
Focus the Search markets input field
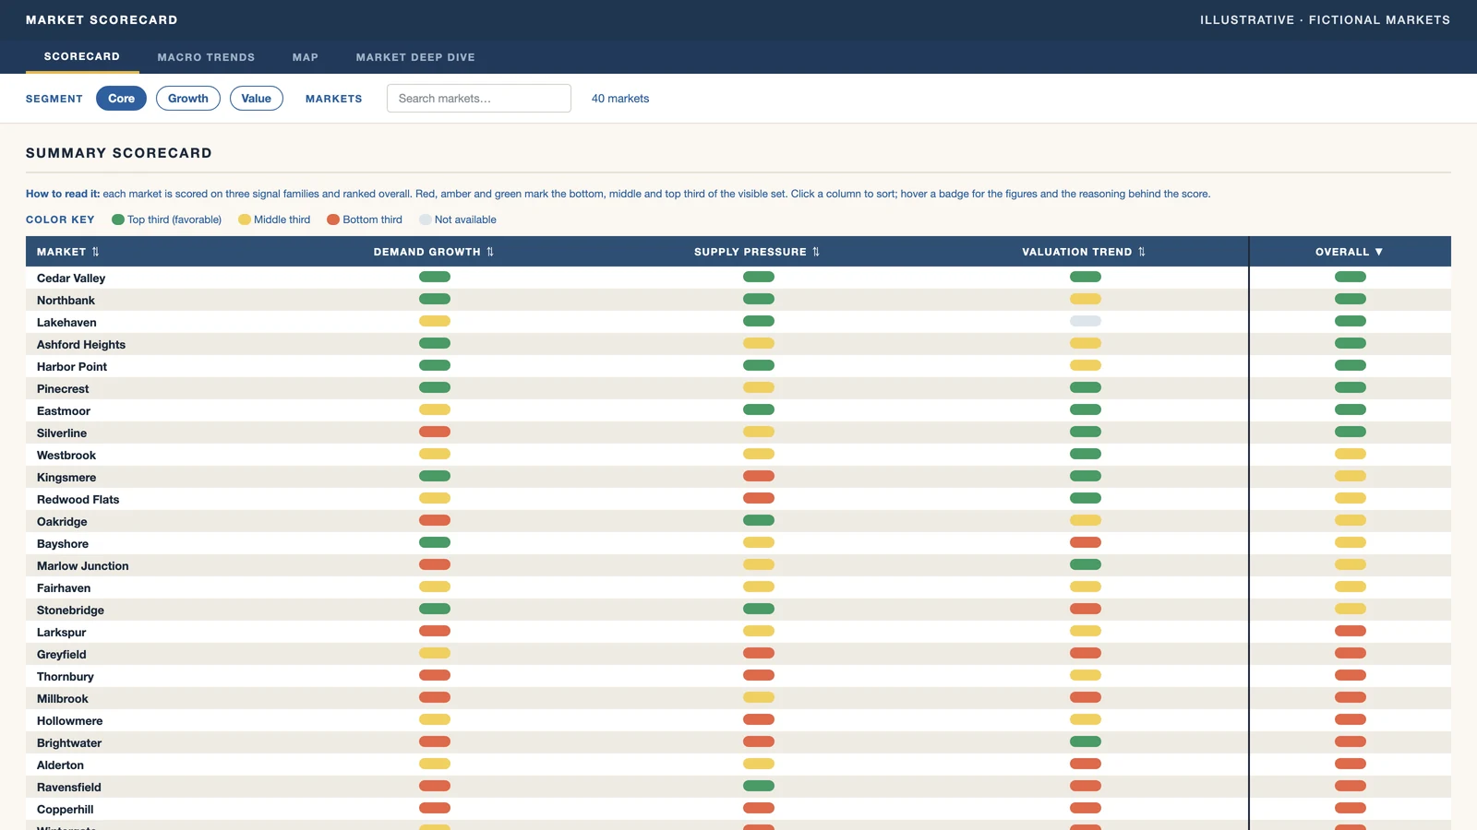(x=479, y=99)
